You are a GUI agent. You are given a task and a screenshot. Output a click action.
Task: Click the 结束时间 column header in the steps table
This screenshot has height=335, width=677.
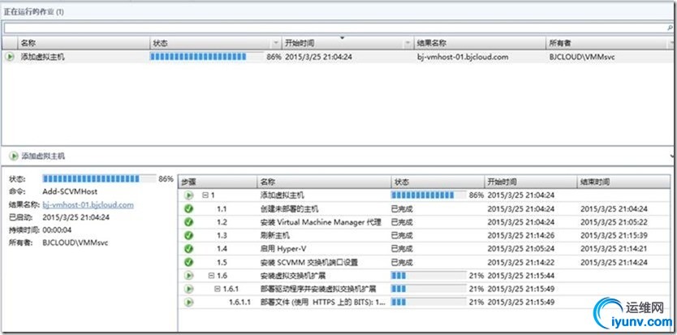coord(624,182)
